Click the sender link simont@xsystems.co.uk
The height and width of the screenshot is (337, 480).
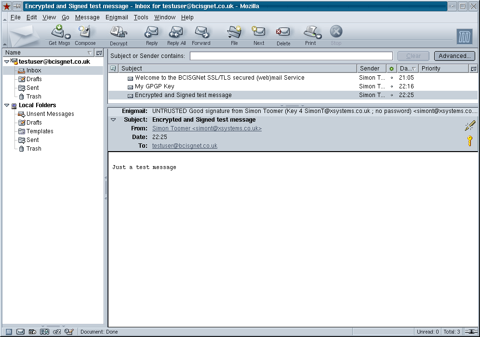207,128
